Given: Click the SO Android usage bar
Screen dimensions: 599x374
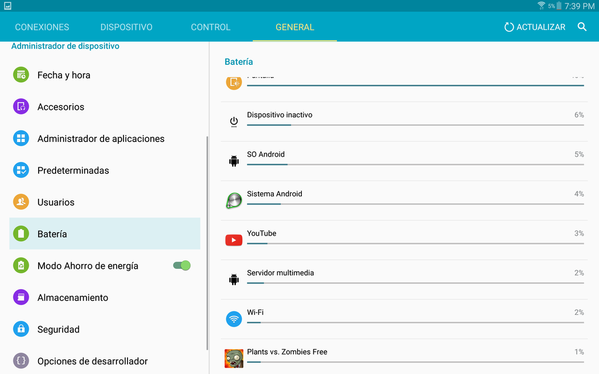Looking at the screenshot, I should (415, 164).
